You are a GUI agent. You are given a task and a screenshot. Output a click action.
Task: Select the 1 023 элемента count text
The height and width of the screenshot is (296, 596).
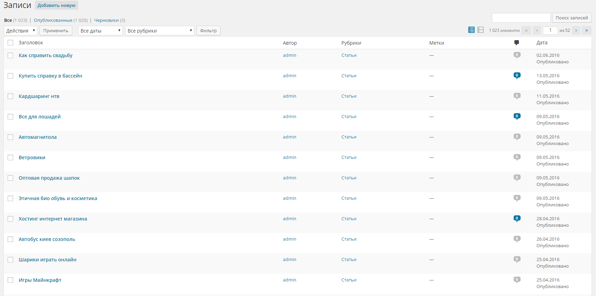coord(504,30)
